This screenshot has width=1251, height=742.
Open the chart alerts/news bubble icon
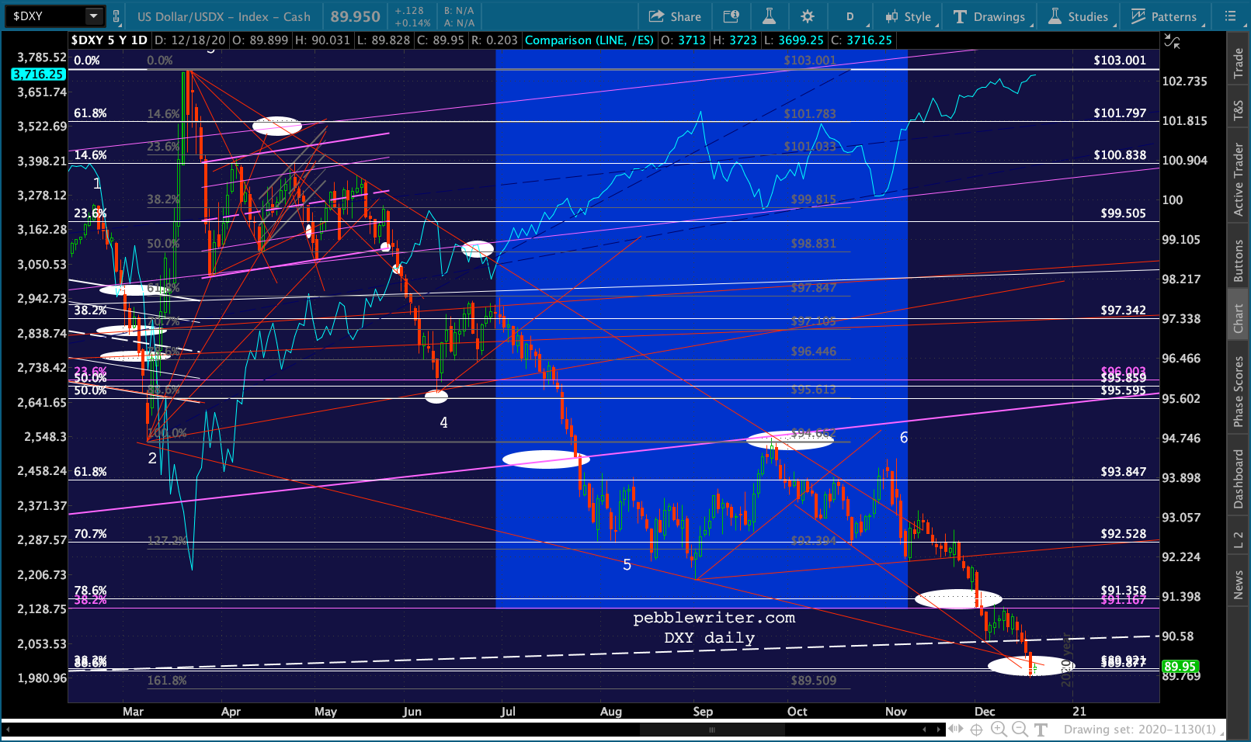tap(731, 16)
